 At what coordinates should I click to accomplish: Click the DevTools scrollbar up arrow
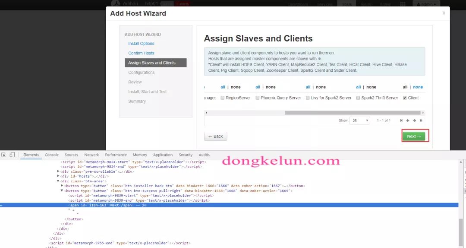coord(461,162)
